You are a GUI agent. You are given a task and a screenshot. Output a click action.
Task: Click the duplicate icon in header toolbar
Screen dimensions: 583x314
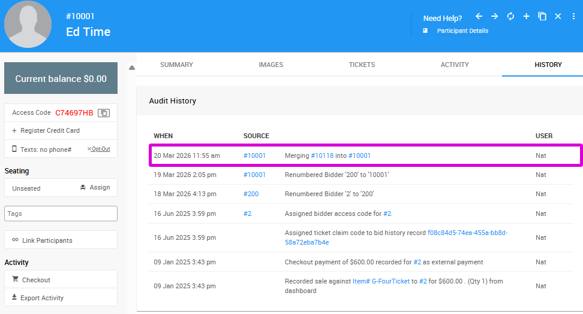542,17
